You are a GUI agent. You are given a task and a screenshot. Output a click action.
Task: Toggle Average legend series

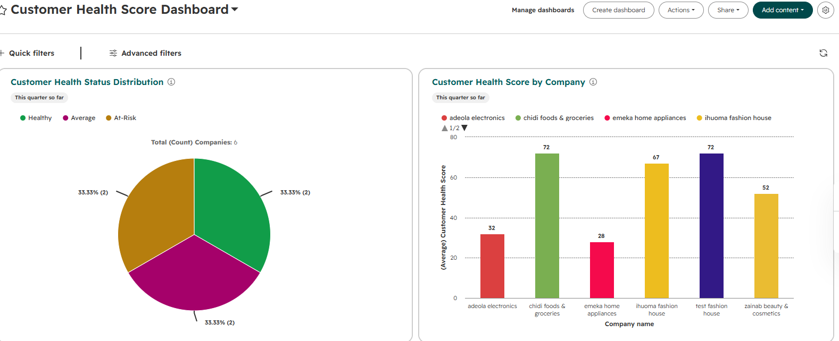(x=79, y=118)
